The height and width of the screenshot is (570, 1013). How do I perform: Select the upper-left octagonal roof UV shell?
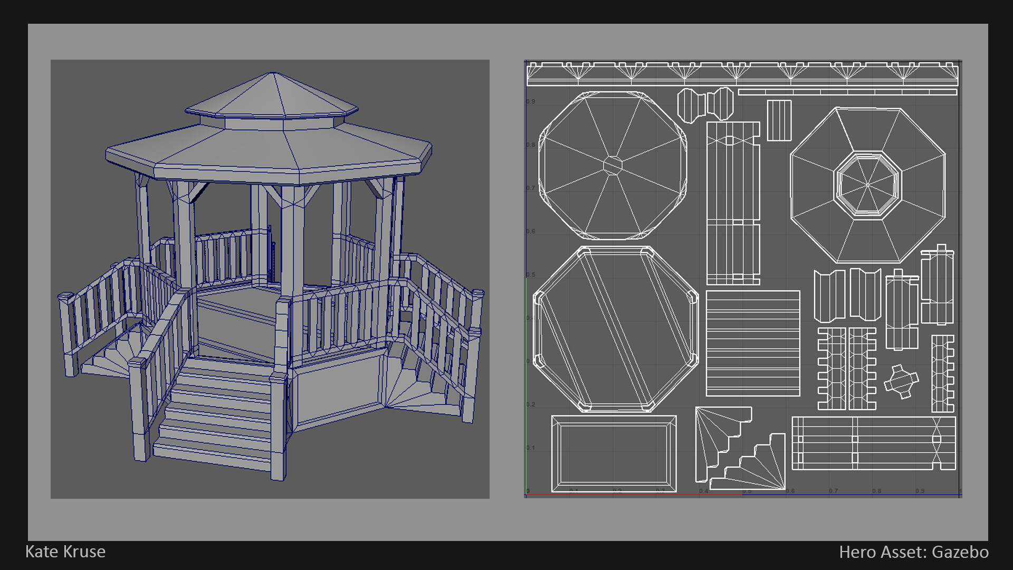pos(613,165)
